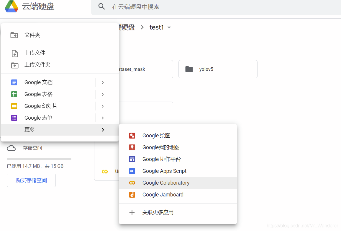Expand the Google 表单 submenu arrow
This screenshot has height=231, width=341.
(103, 118)
